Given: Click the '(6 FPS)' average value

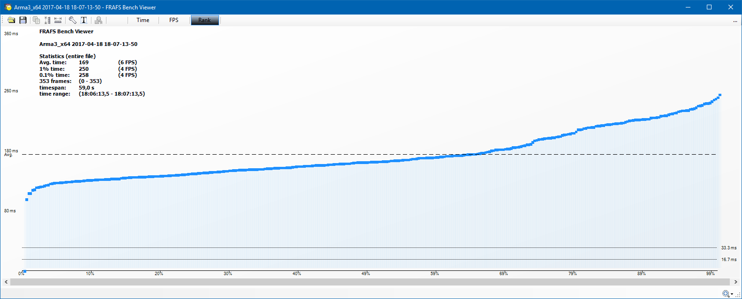Looking at the screenshot, I should coord(128,62).
